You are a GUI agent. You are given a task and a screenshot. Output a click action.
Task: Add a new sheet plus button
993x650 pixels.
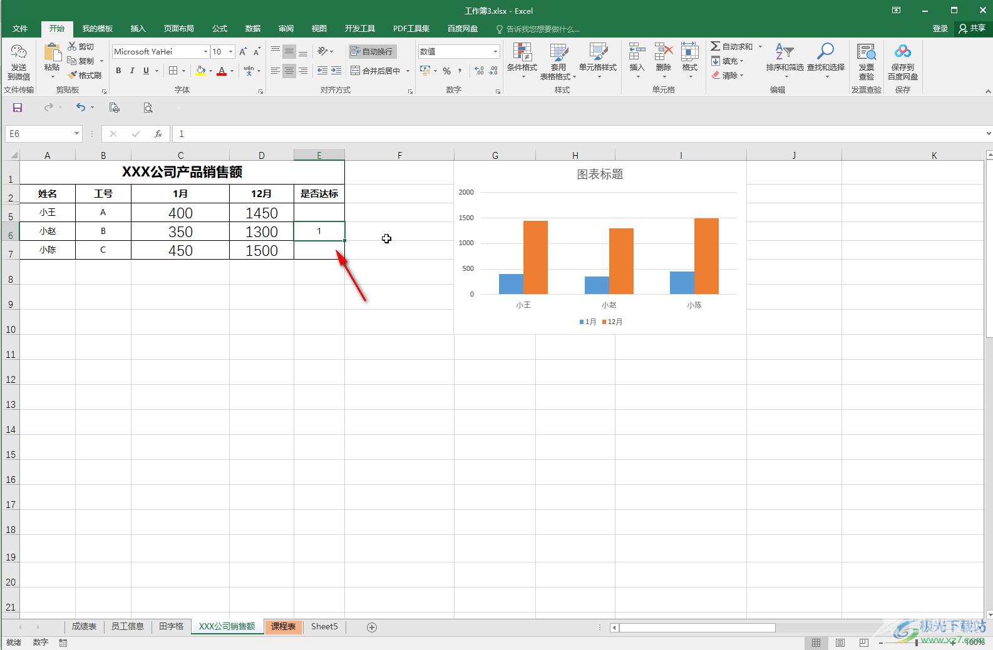click(371, 627)
